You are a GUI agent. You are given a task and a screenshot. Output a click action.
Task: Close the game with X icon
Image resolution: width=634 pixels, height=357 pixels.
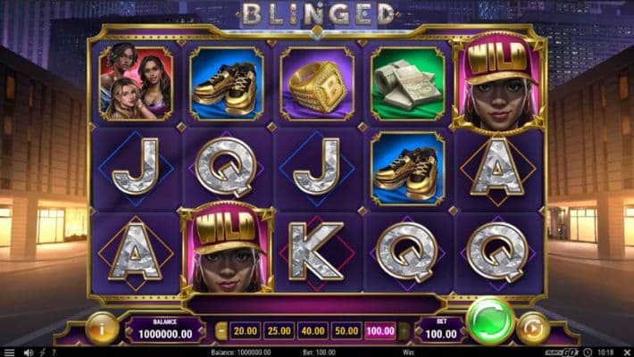point(626,353)
